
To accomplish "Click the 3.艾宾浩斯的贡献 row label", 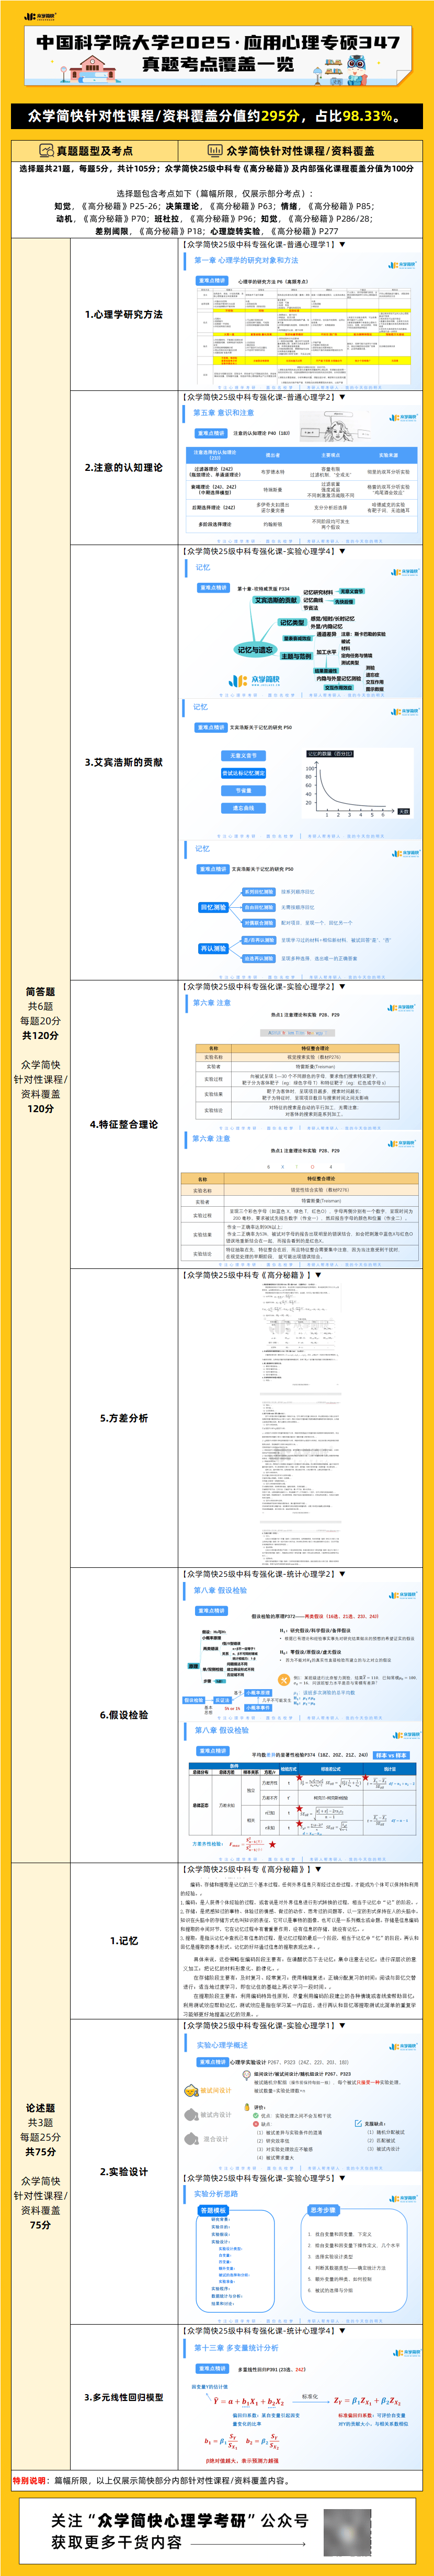I will coord(124,762).
